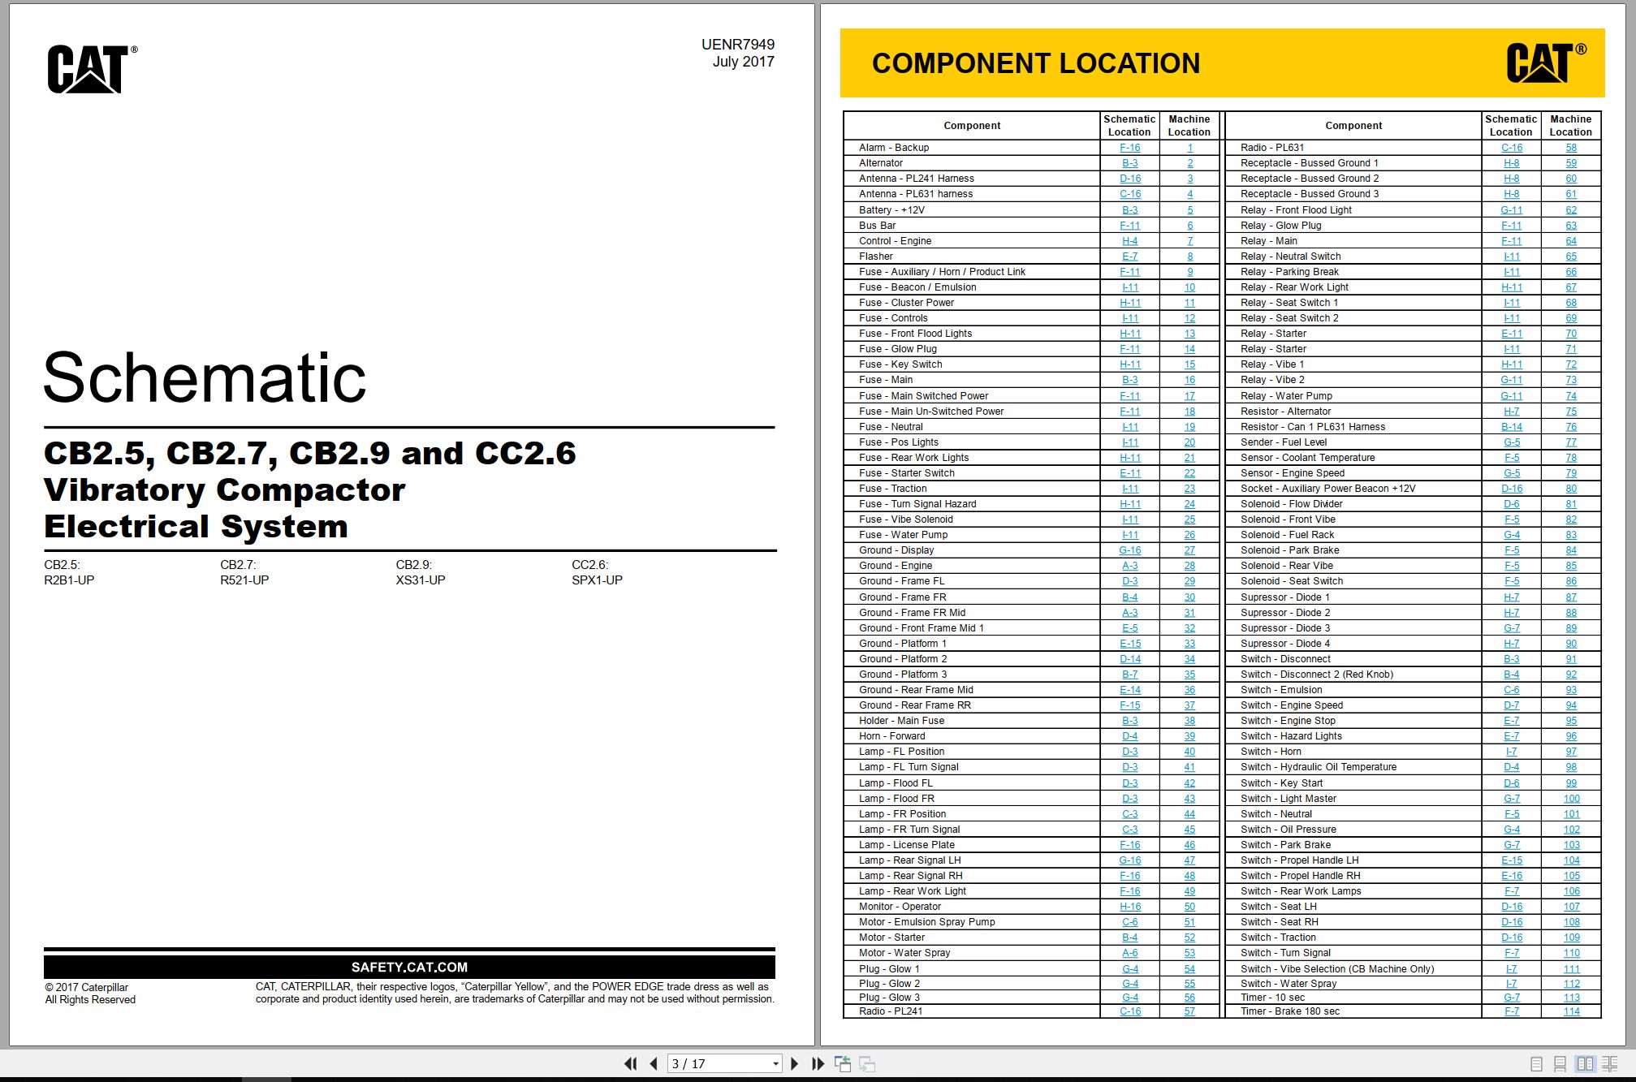This screenshot has width=1636, height=1082.
Task: Click the R2B1-UP serial prefix text
Action: click(x=69, y=580)
